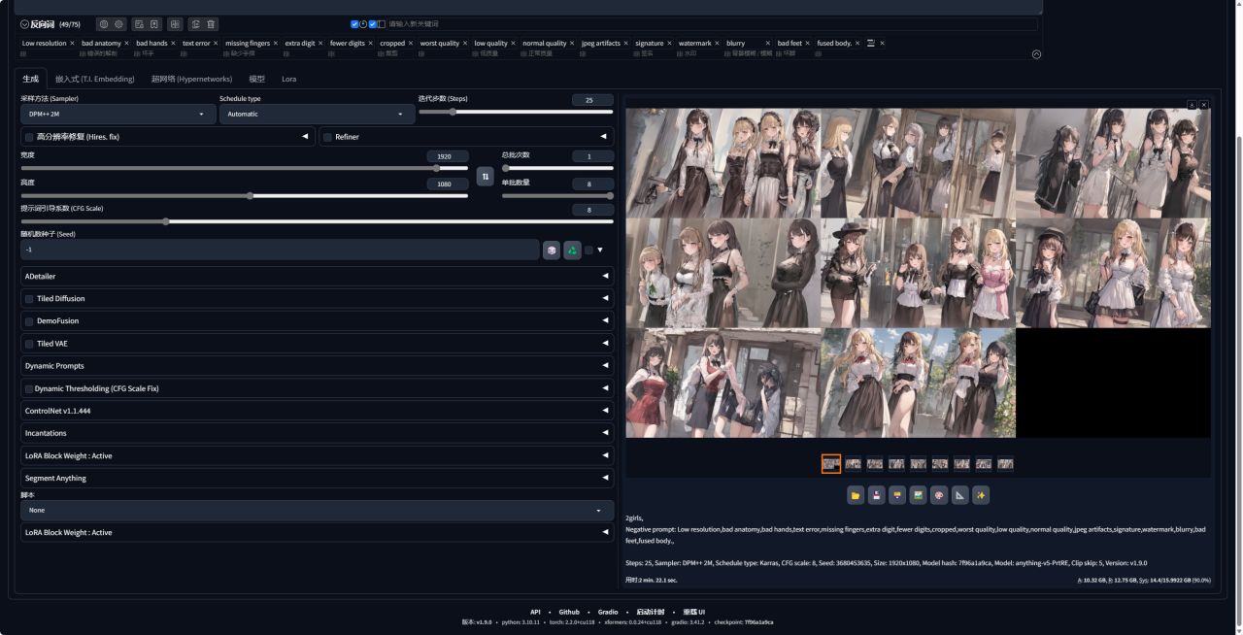Tick the Tiled Diffusion checkbox

[x=29, y=299]
